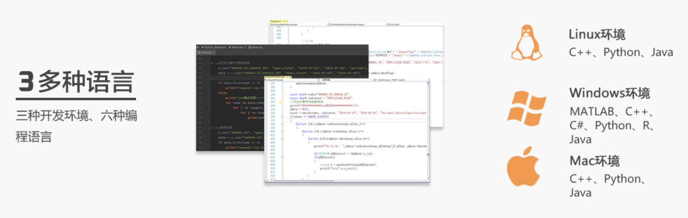Click the orange Windows logo icon

click(x=526, y=108)
